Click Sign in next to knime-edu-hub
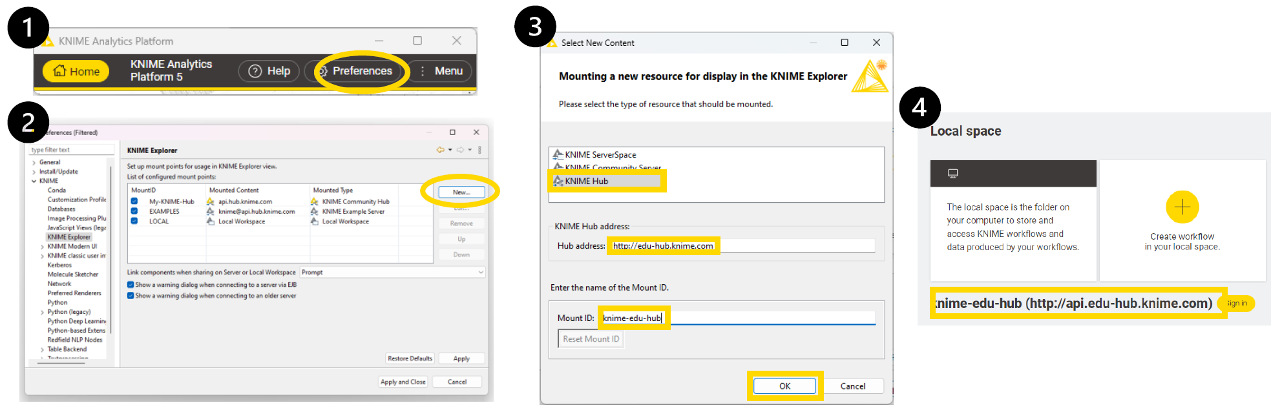Image resolution: width=1282 pixels, height=414 pixels. 1236,304
